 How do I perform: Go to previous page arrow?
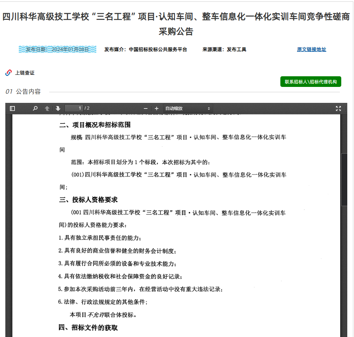click(47, 109)
